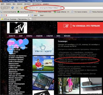This screenshot has width=103, height=95.
Task: Click the blue icon left of Yandex search
Action: (2, 15)
